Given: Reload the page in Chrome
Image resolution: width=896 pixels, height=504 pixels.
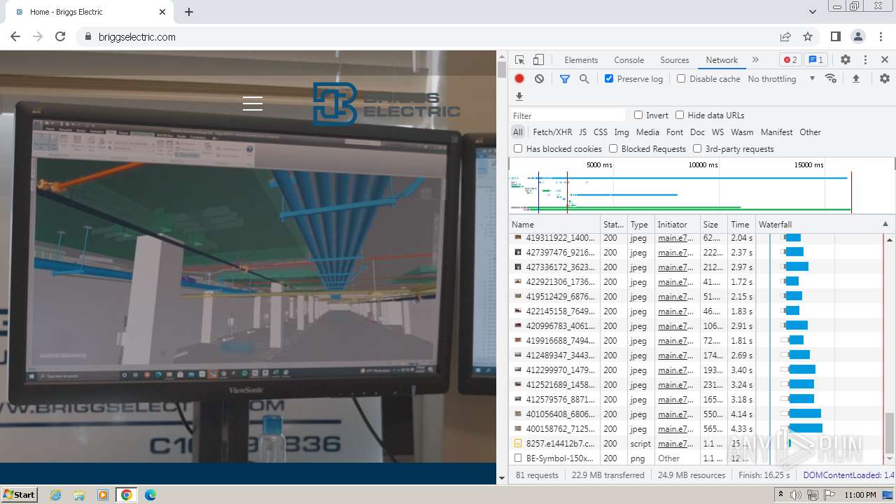Looking at the screenshot, I should pyautogui.click(x=60, y=36).
